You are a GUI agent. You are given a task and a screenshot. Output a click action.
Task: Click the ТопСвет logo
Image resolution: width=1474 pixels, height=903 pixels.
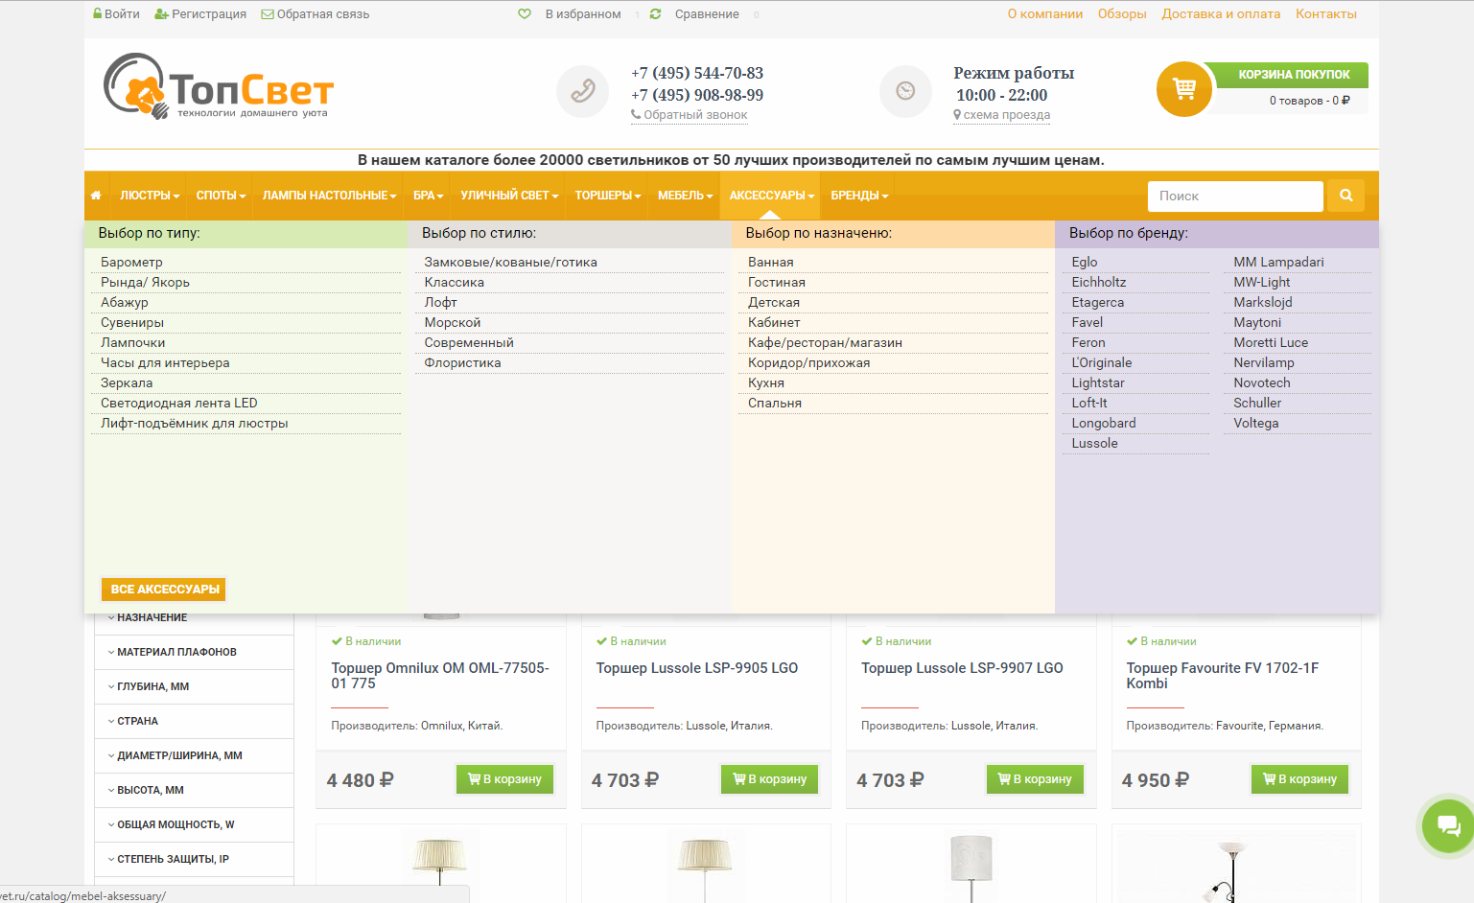[219, 87]
